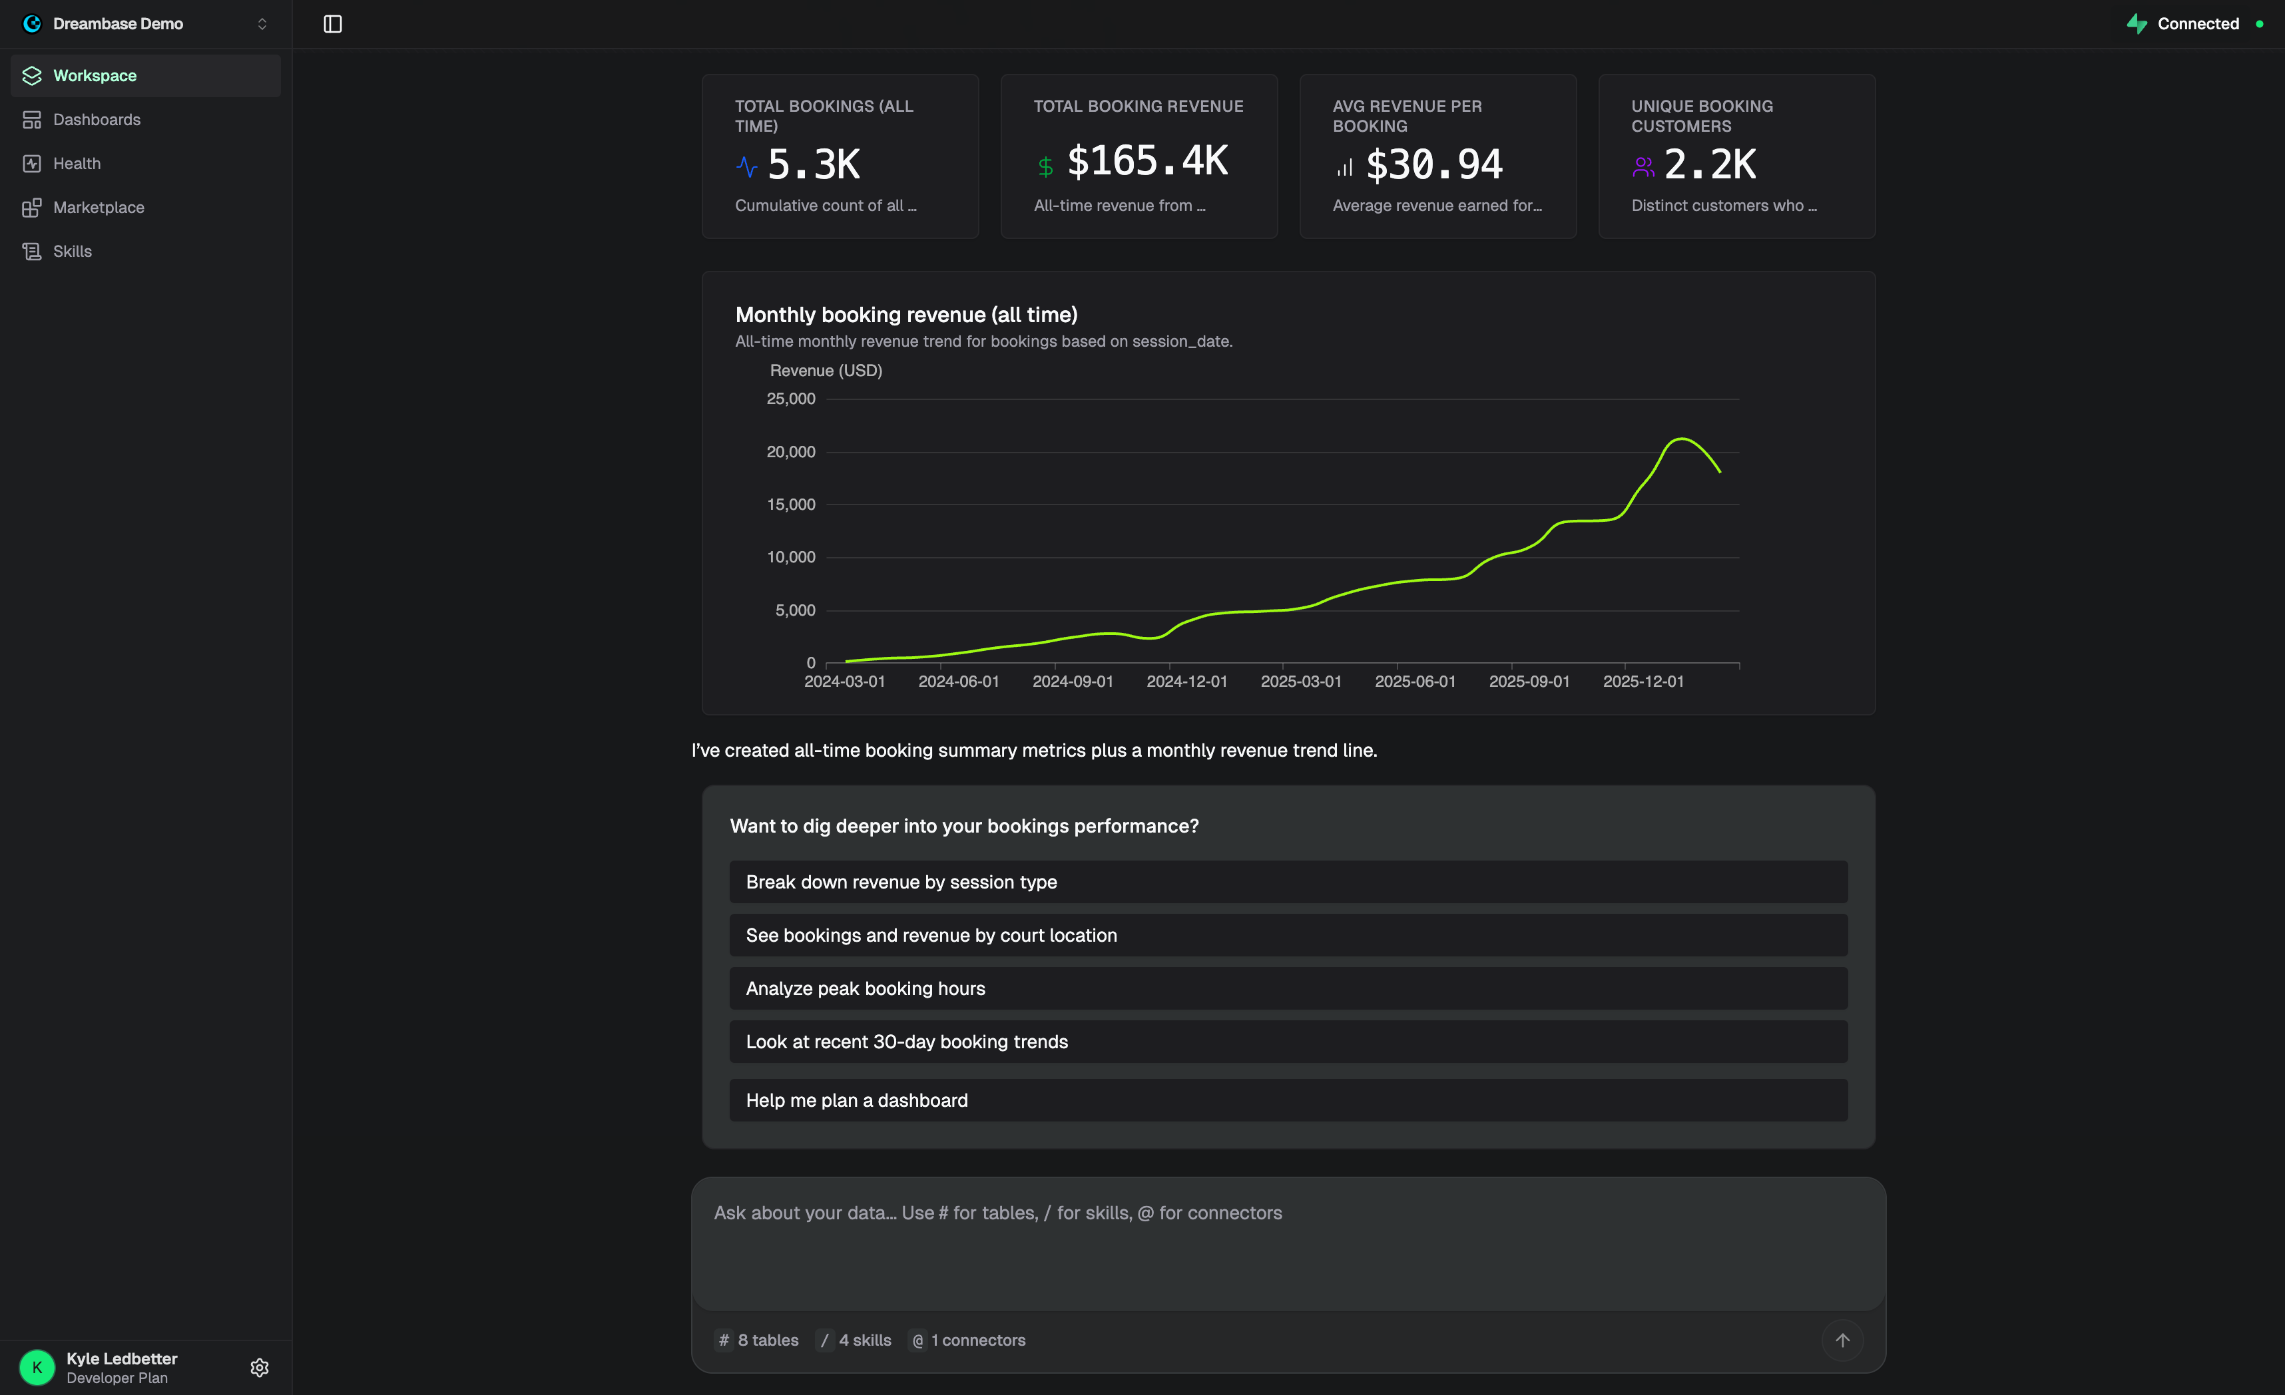Click the "4 skills" chip

pos(854,1339)
